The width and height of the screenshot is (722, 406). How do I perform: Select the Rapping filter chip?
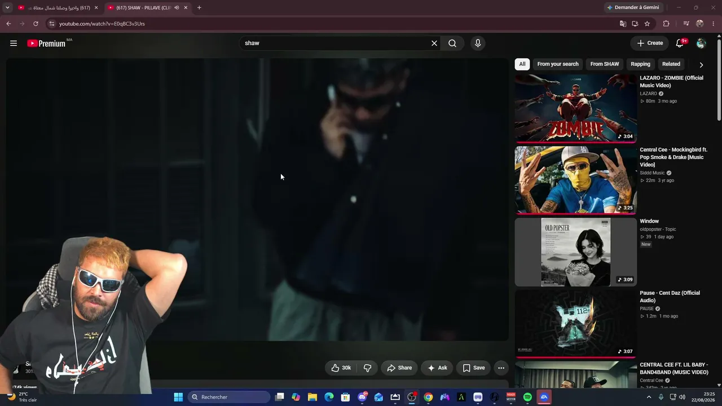pos(641,64)
